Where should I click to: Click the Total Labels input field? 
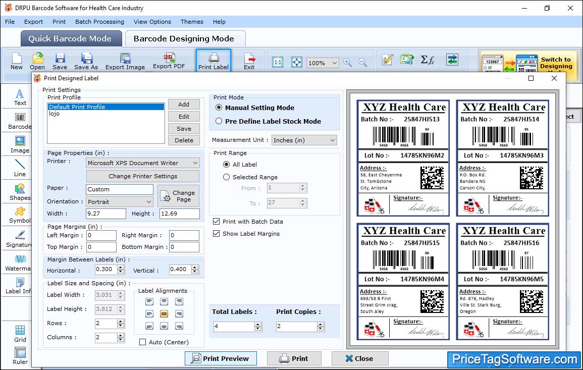[234, 327]
